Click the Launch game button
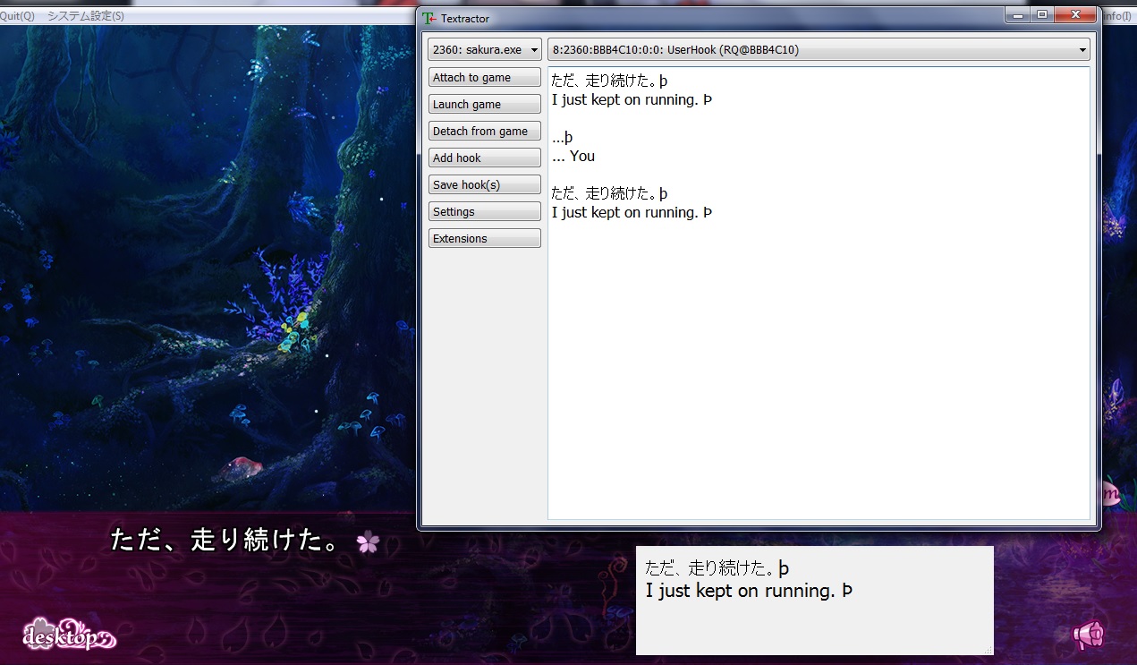Viewport: 1137px width, 665px height. click(x=484, y=105)
